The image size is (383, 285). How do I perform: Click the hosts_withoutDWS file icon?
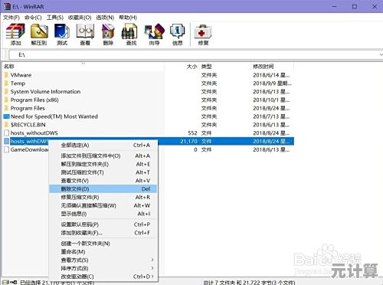click(x=6, y=133)
